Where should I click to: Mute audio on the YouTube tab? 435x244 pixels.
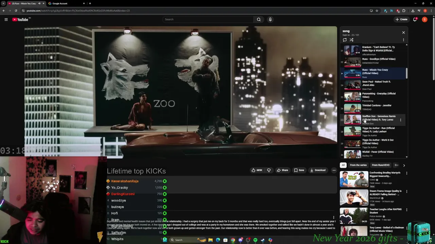point(39,3)
